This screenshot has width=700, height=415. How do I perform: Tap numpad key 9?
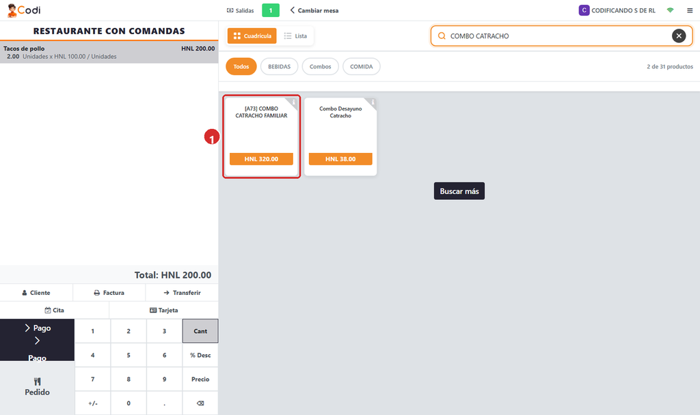coord(164,379)
